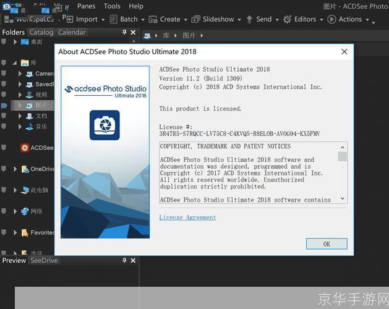Screen dimensions: 389x309
Task: Open the Send toolbar menu
Action: point(263,19)
